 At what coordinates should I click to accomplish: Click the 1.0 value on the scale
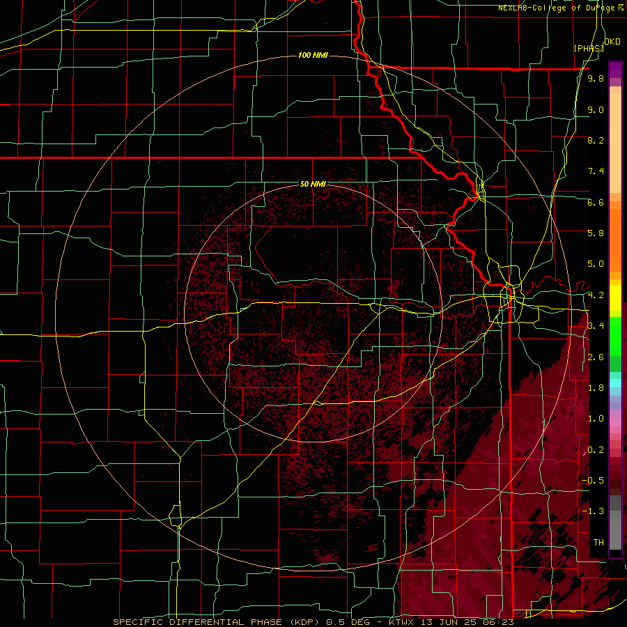click(x=596, y=419)
